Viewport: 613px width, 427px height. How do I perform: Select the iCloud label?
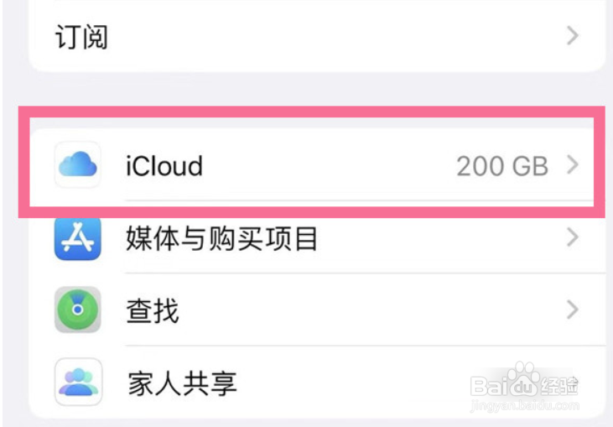click(164, 166)
